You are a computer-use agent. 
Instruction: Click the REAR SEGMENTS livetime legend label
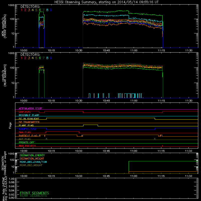33,196
